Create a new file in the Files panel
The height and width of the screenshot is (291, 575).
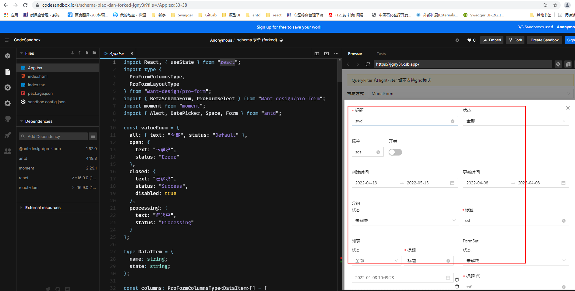point(87,53)
